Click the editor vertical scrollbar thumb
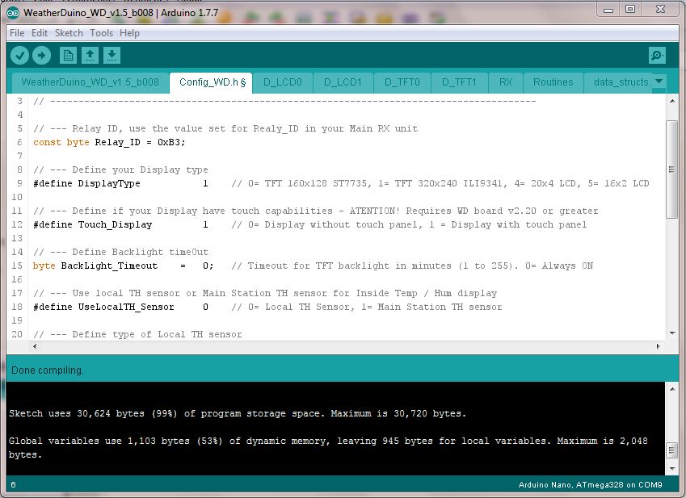This screenshot has height=498, width=686. tap(671, 169)
